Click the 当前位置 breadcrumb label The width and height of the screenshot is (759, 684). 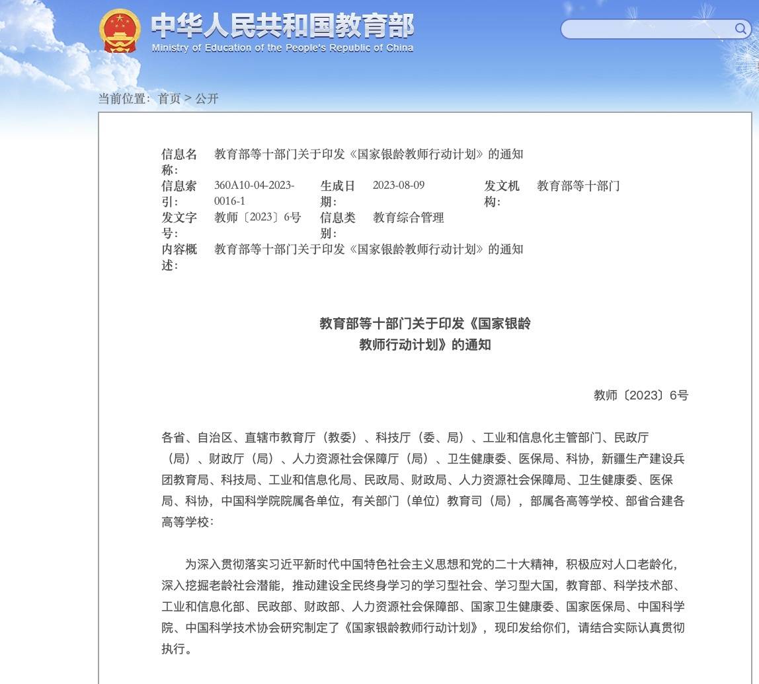pos(124,98)
